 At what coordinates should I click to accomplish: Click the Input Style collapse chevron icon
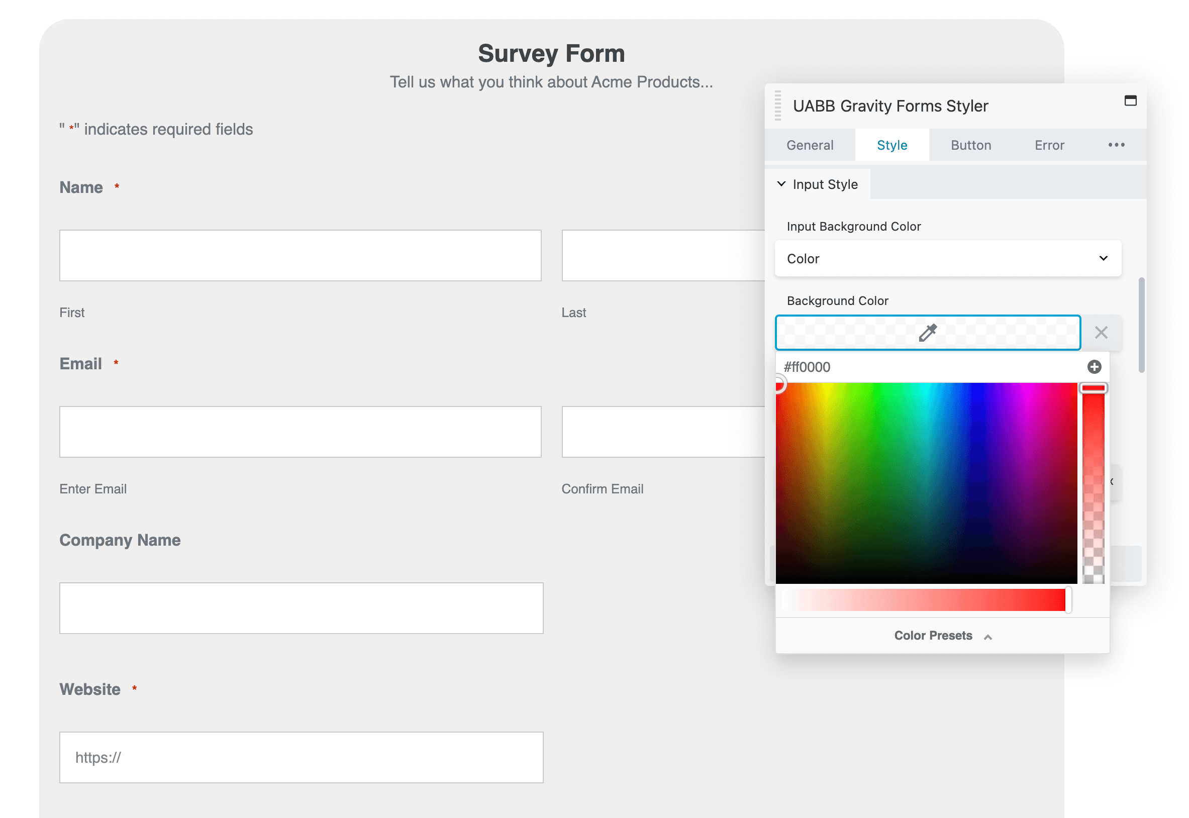(x=782, y=183)
